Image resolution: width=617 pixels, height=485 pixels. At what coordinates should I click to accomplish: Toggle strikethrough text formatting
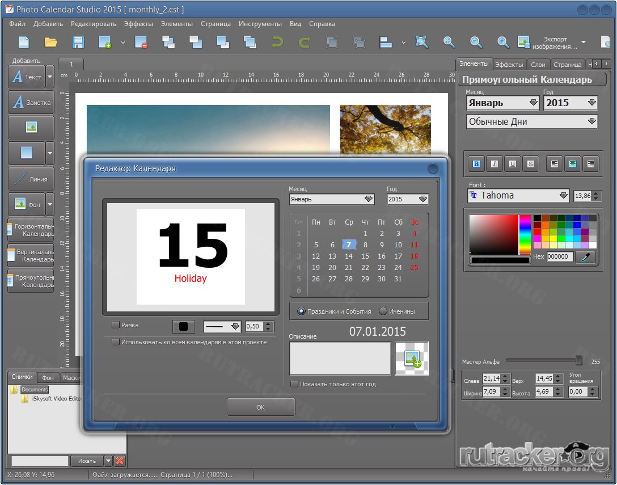tap(530, 164)
